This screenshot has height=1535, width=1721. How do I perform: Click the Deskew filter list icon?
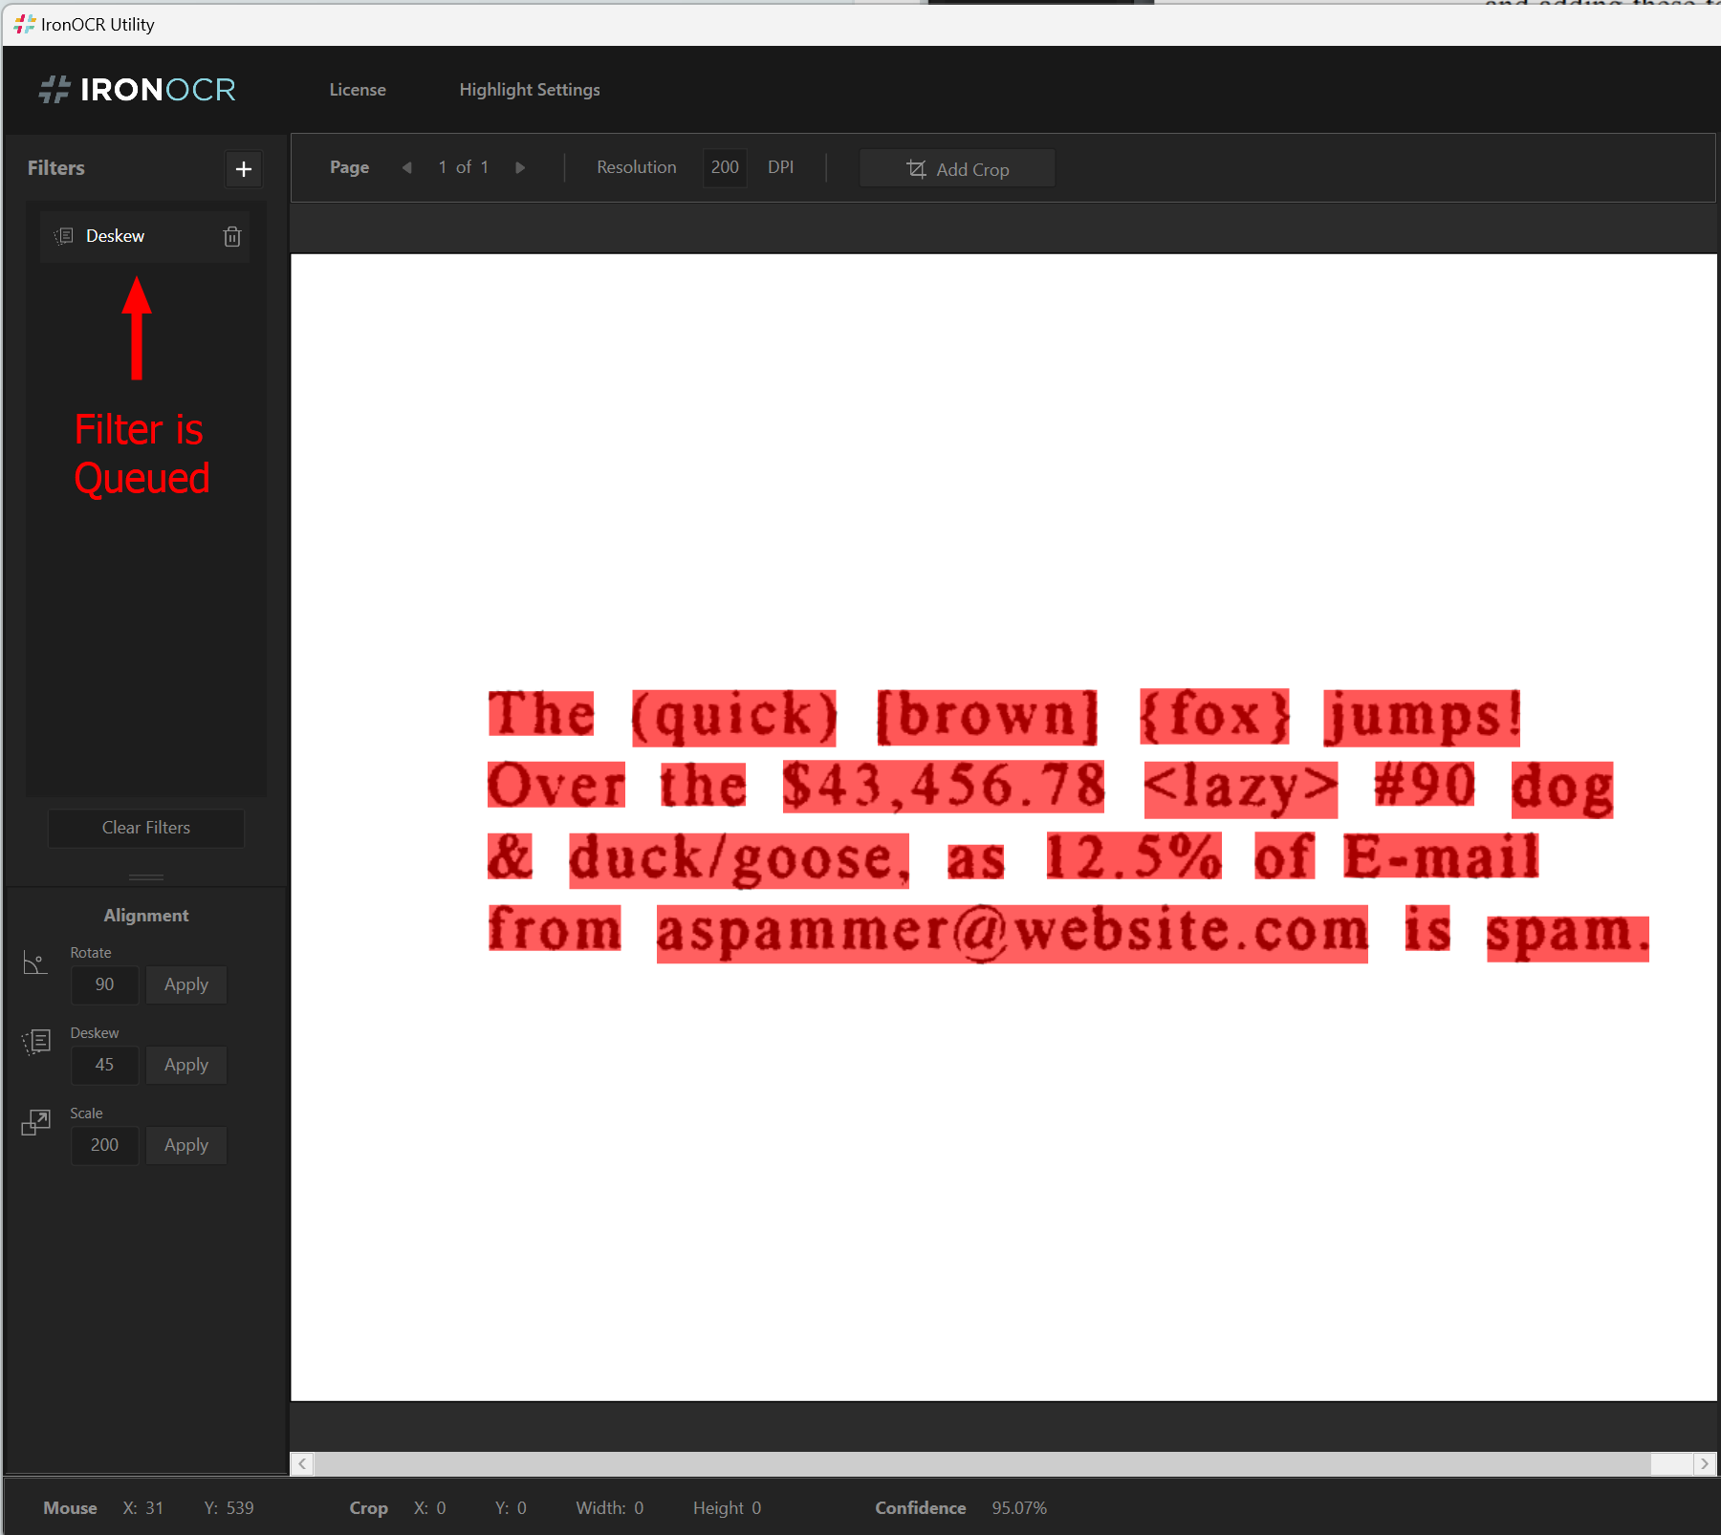pyautogui.click(x=64, y=236)
